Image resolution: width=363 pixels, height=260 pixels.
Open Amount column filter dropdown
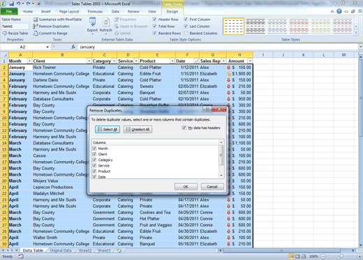[x=250, y=61]
